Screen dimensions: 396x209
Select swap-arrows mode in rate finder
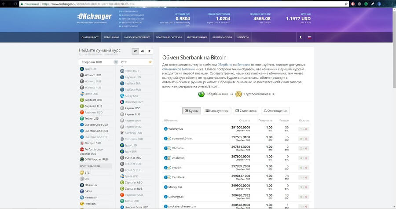(x=136, y=51)
